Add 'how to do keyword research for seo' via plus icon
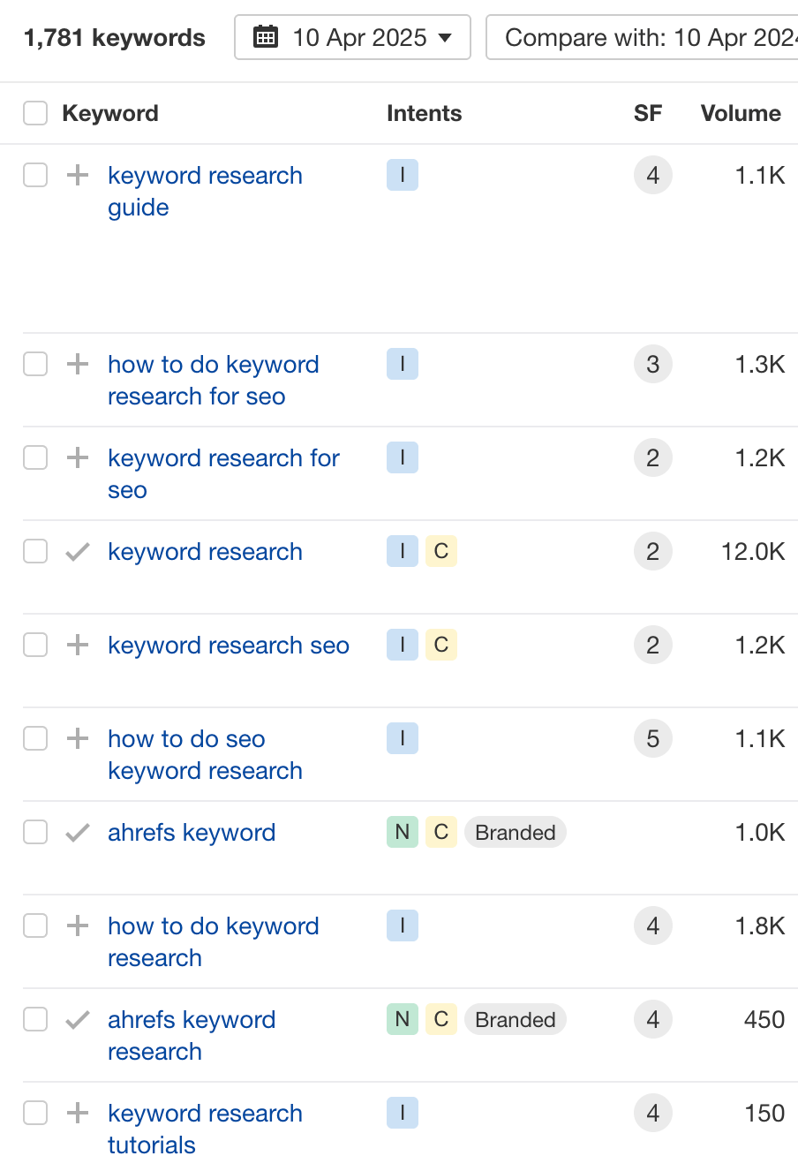The width and height of the screenshot is (798, 1171). [78, 364]
